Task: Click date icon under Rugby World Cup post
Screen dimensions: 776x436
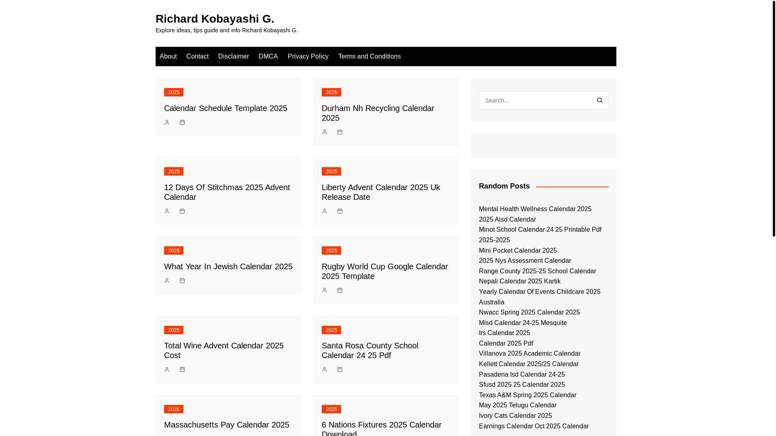Action: click(x=340, y=290)
